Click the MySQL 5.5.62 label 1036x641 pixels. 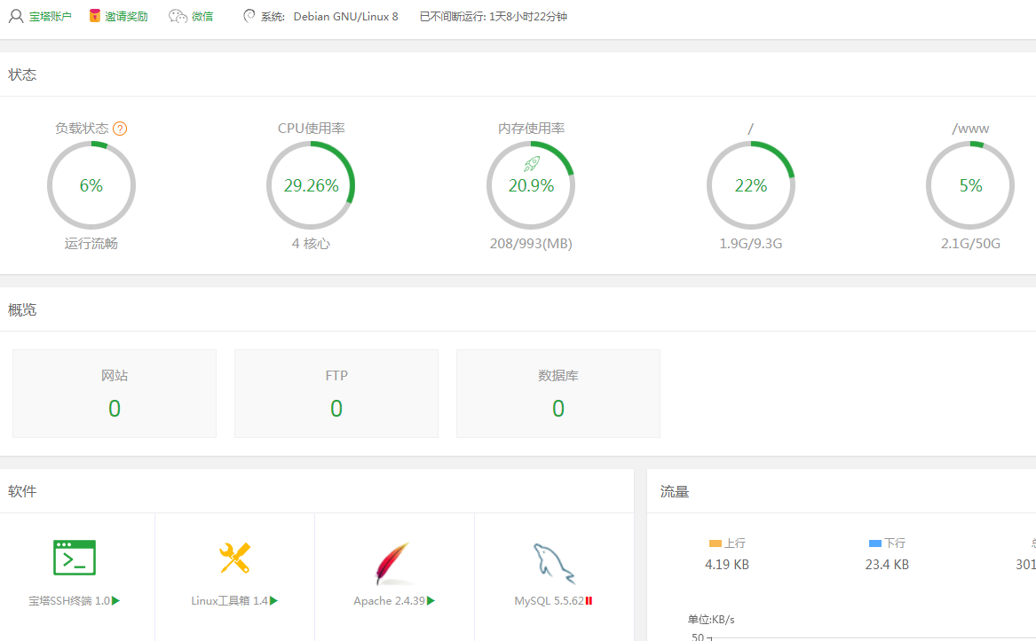(x=549, y=601)
